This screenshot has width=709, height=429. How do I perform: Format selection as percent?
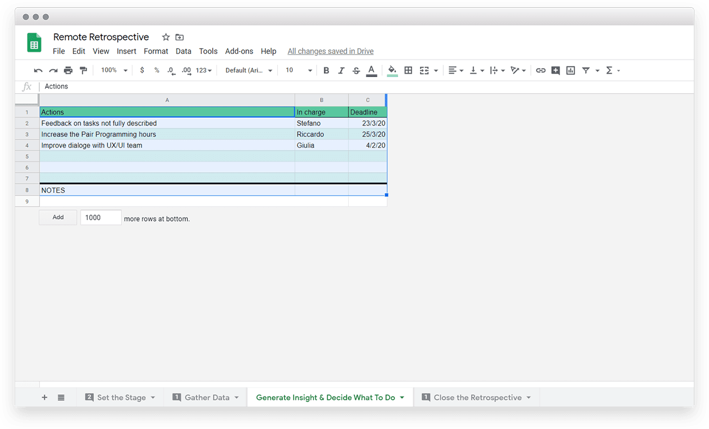click(157, 70)
